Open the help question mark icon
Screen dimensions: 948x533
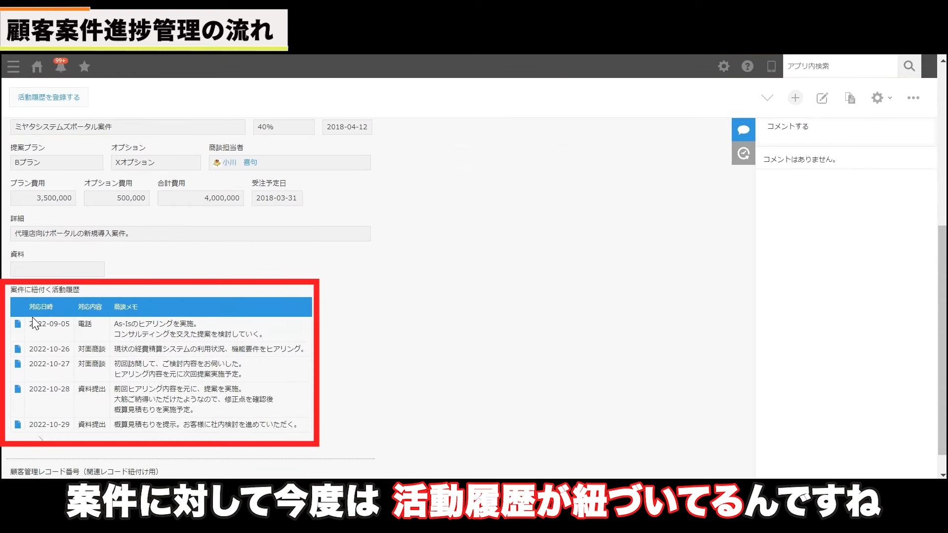pos(748,66)
